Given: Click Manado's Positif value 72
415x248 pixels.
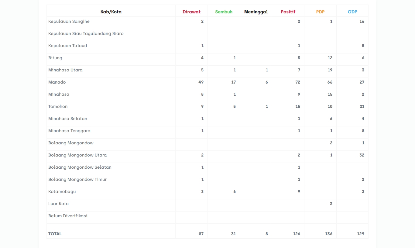Looking at the screenshot, I should click(298, 82).
